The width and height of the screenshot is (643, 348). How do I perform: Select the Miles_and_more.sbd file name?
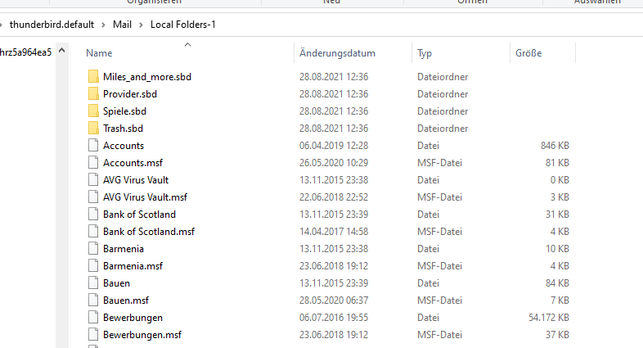point(147,77)
